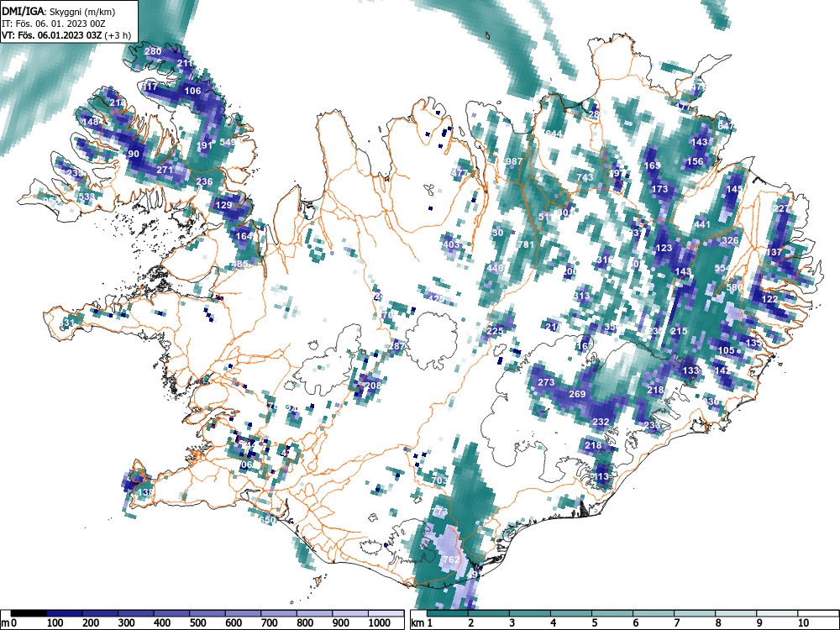Click the legend swatch between 100 and 200 m

click(x=65, y=613)
